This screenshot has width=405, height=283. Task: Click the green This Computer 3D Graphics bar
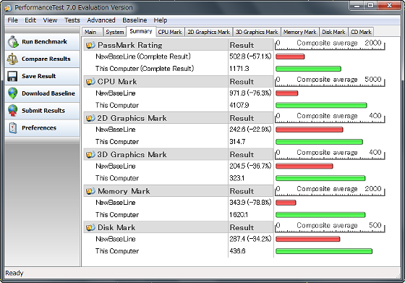[x=320, y=178]
